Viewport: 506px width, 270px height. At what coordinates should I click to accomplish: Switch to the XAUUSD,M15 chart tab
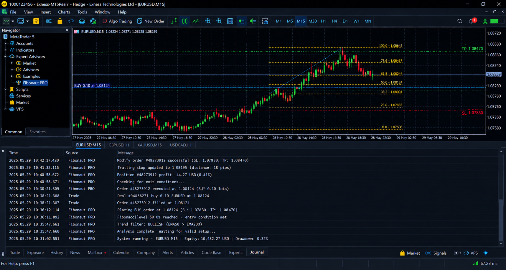coord(149,145)
